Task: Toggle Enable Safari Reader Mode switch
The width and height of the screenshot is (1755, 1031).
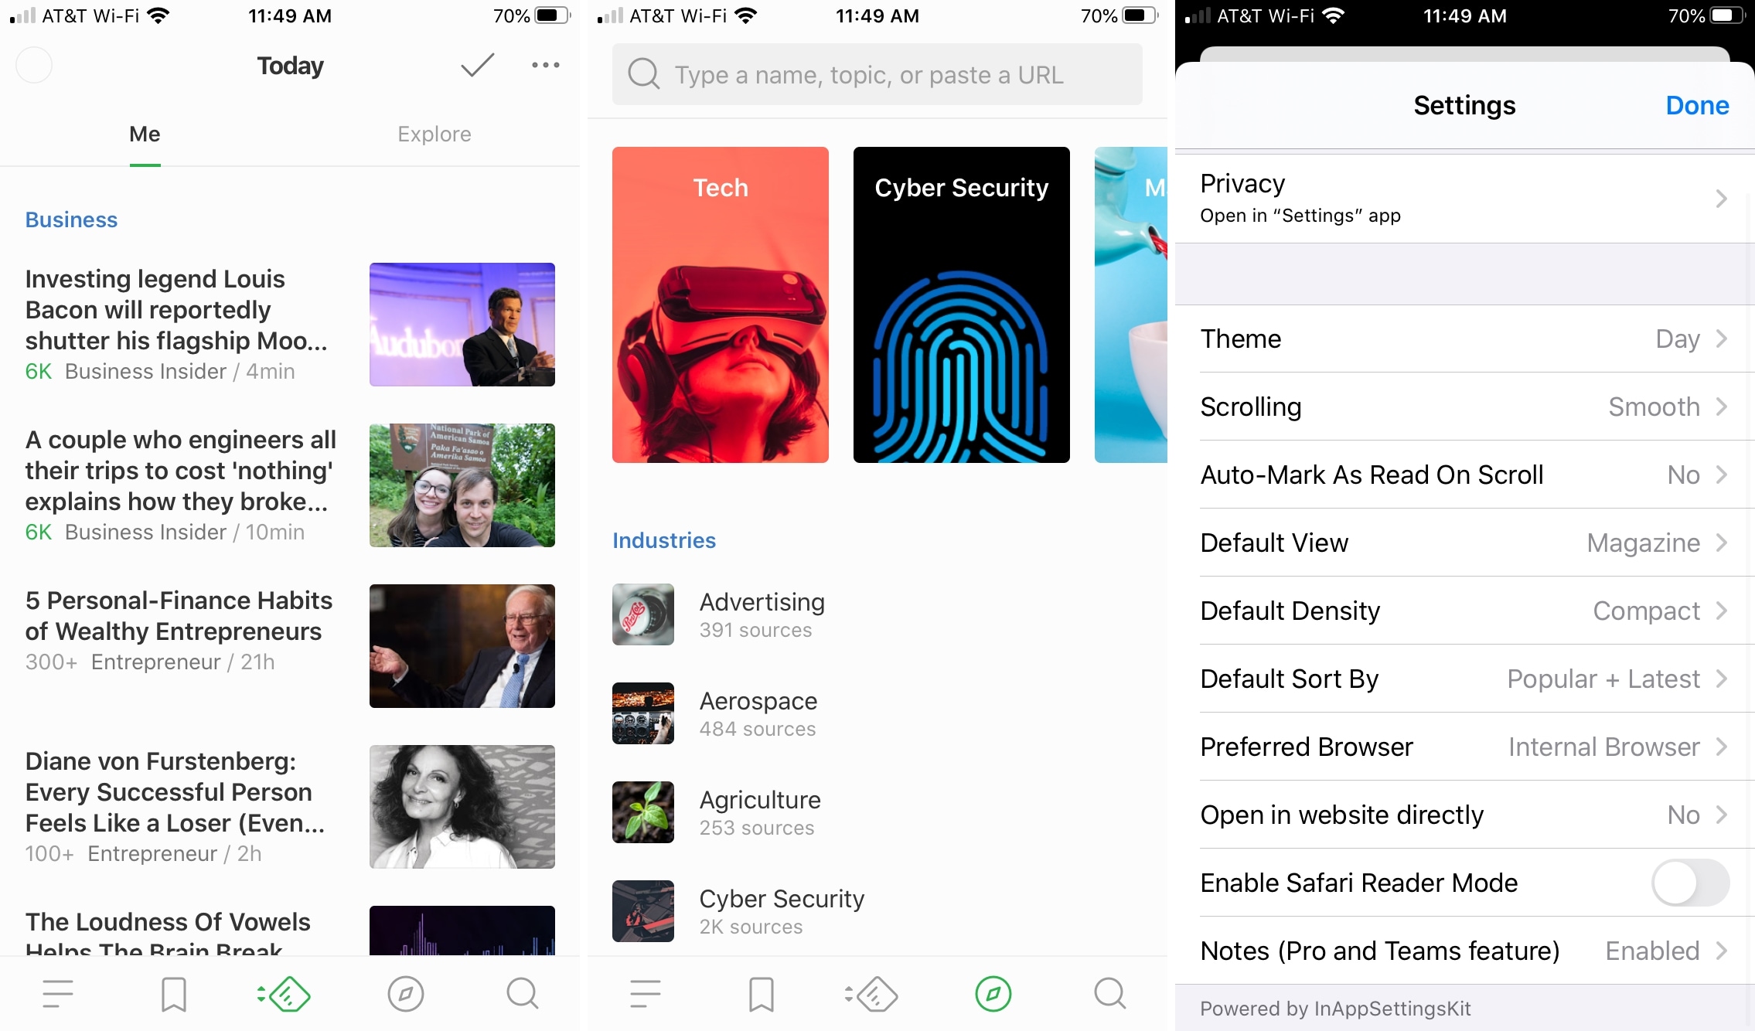Action: (1689, 883)
